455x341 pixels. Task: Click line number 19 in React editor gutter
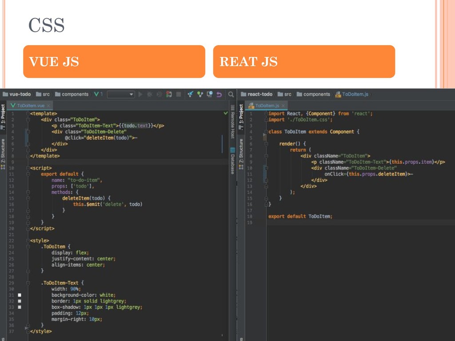pyautogui.click(x=249, y=222)
